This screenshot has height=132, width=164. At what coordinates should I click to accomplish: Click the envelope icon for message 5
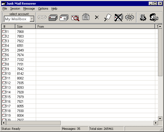click(4, 50)
